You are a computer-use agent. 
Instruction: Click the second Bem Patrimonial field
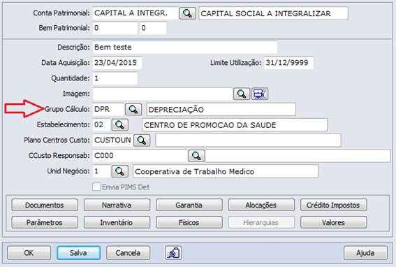tap(153, 28)
